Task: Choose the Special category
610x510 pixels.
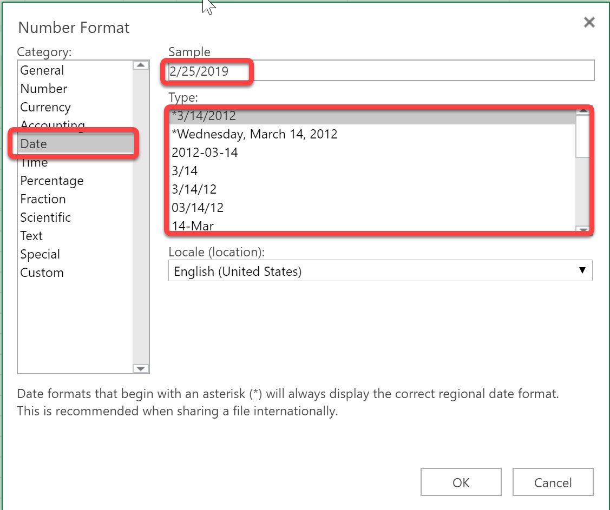Action: (x=40, y=254)
